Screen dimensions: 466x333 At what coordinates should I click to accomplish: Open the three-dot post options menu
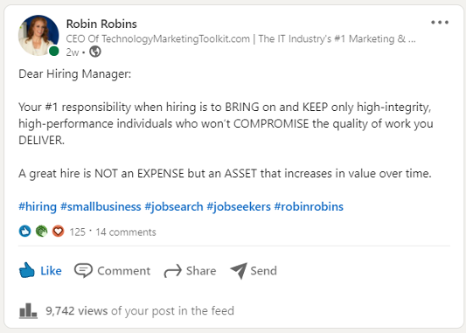(x=440, y=22)
